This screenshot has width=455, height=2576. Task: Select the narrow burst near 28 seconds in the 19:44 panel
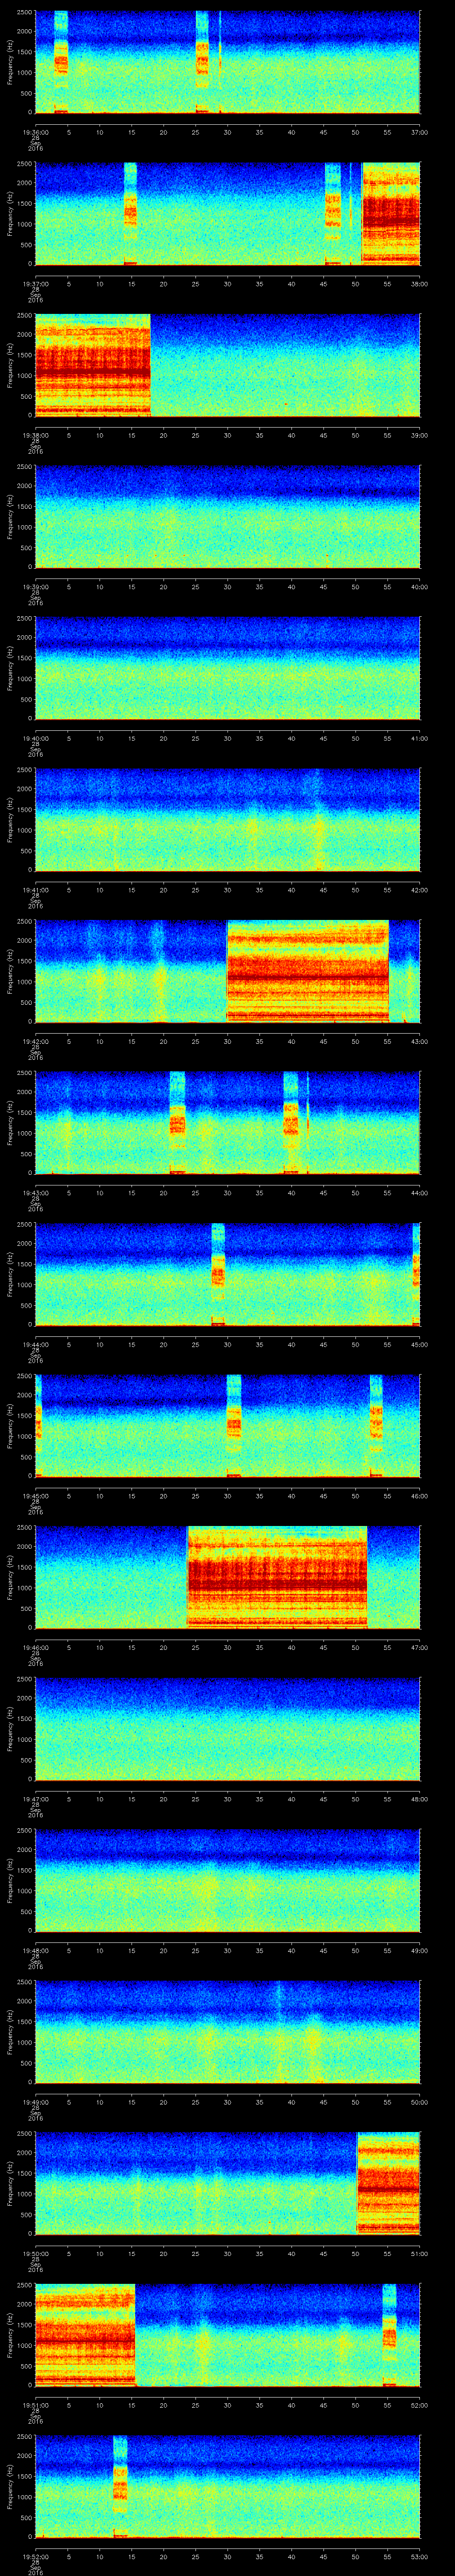(x=218, y=1273)
